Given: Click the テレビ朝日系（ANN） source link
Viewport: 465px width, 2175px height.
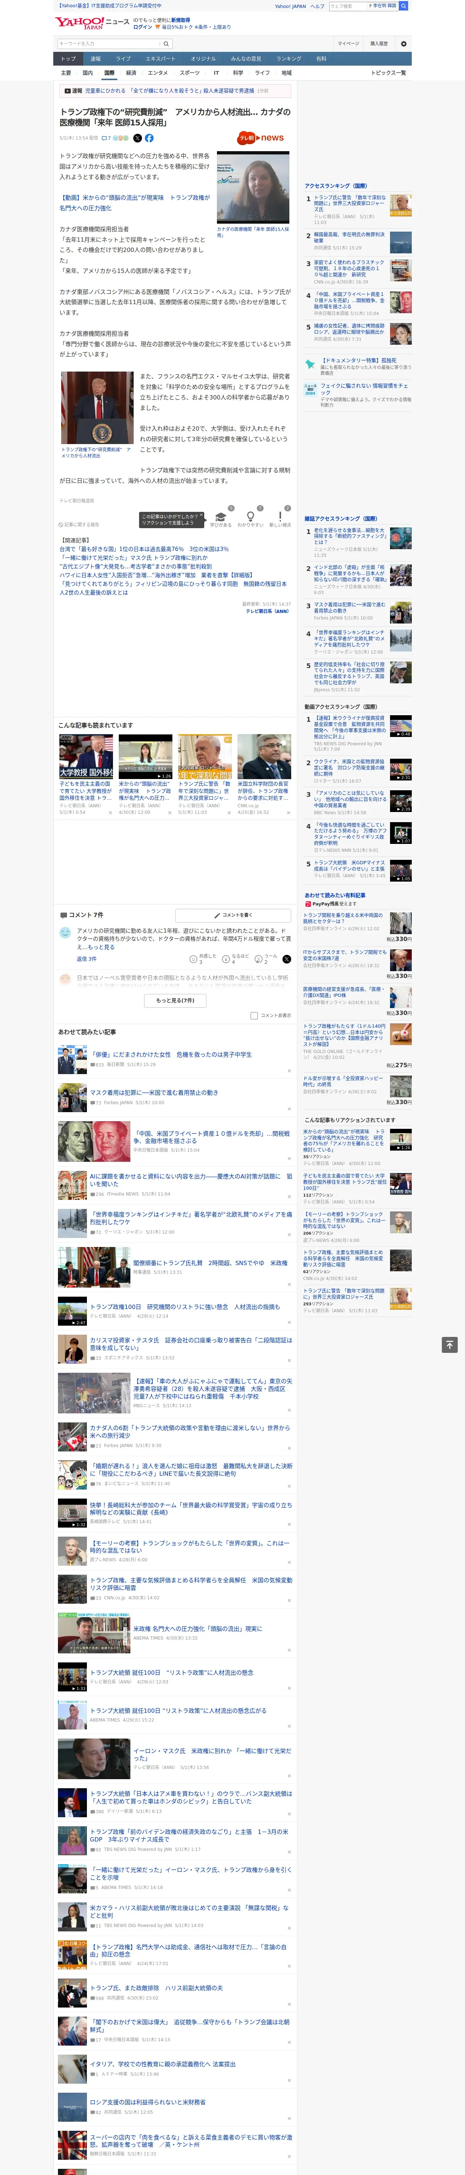Looking at the screenshot, I should point(268,610).
